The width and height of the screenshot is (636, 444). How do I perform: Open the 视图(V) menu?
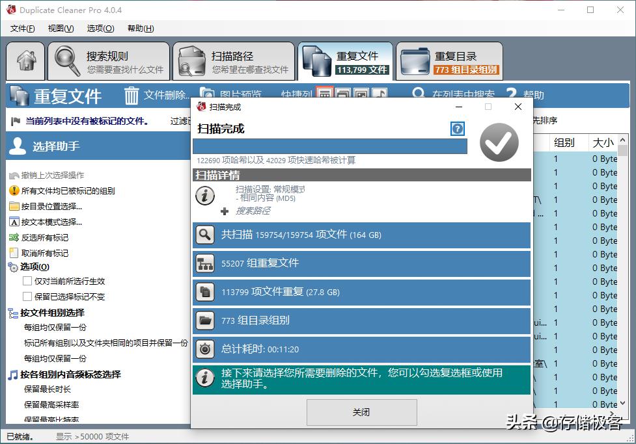pos(60,28)
